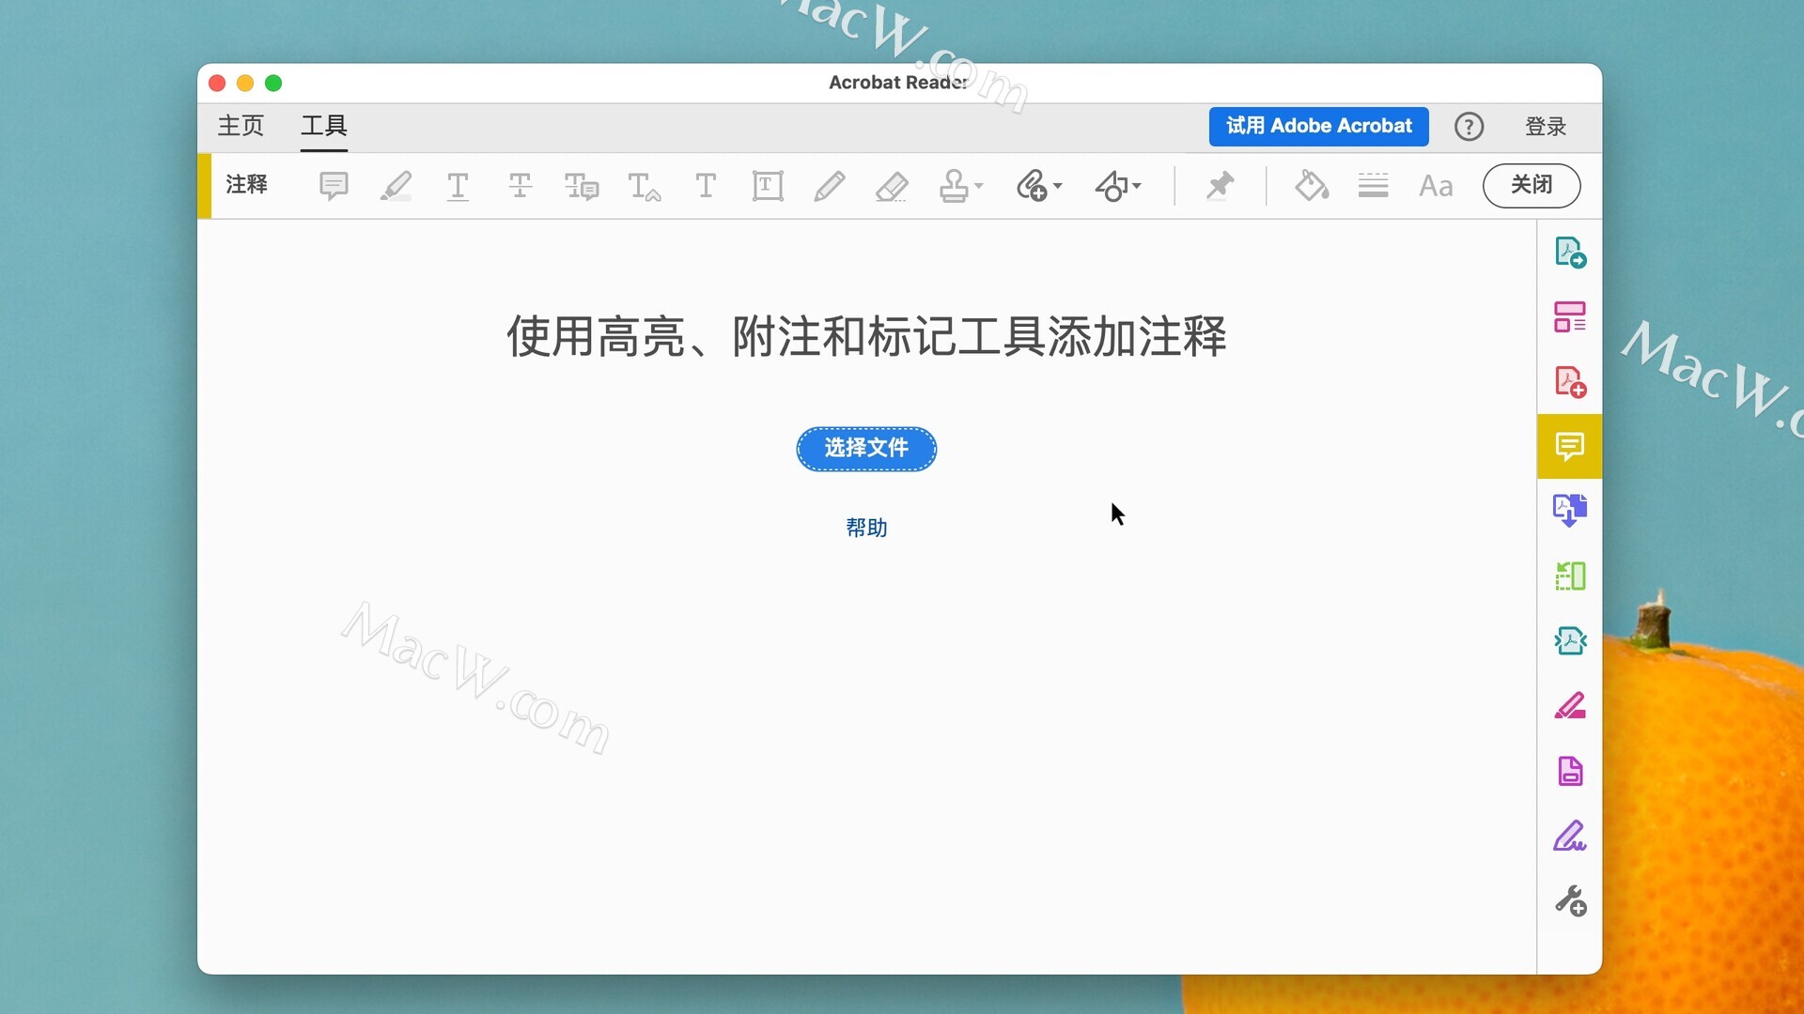The width and height of the screenshot is (1804, 1014).
Task: Switch to the 工具 tab
Action: tap(324, 126)
